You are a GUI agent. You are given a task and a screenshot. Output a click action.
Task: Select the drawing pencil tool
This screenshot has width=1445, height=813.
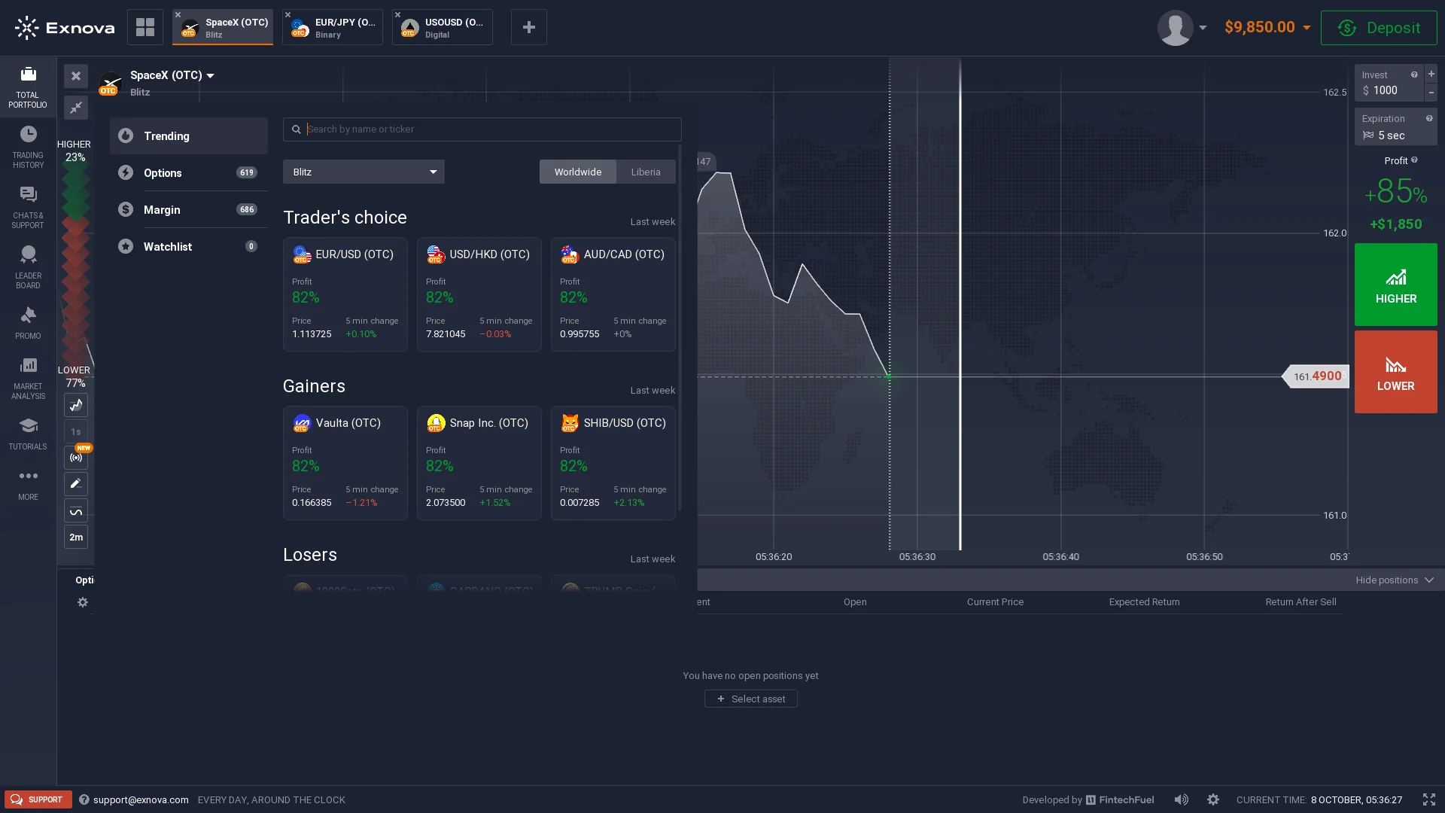tap(76, 484)
